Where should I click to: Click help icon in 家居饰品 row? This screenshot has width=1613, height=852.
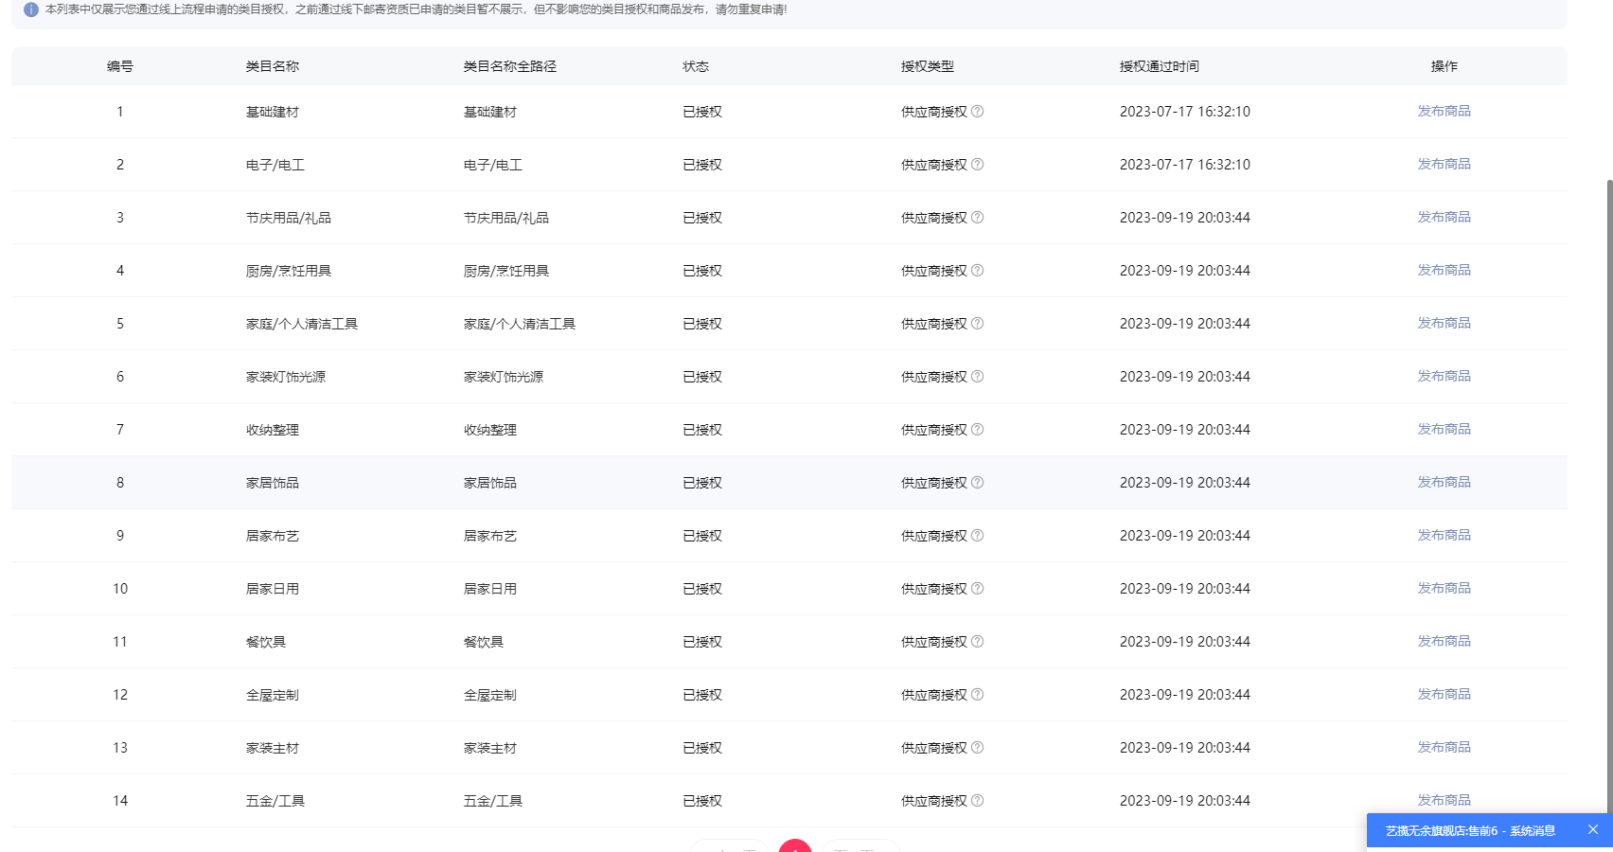click(978, 483)
